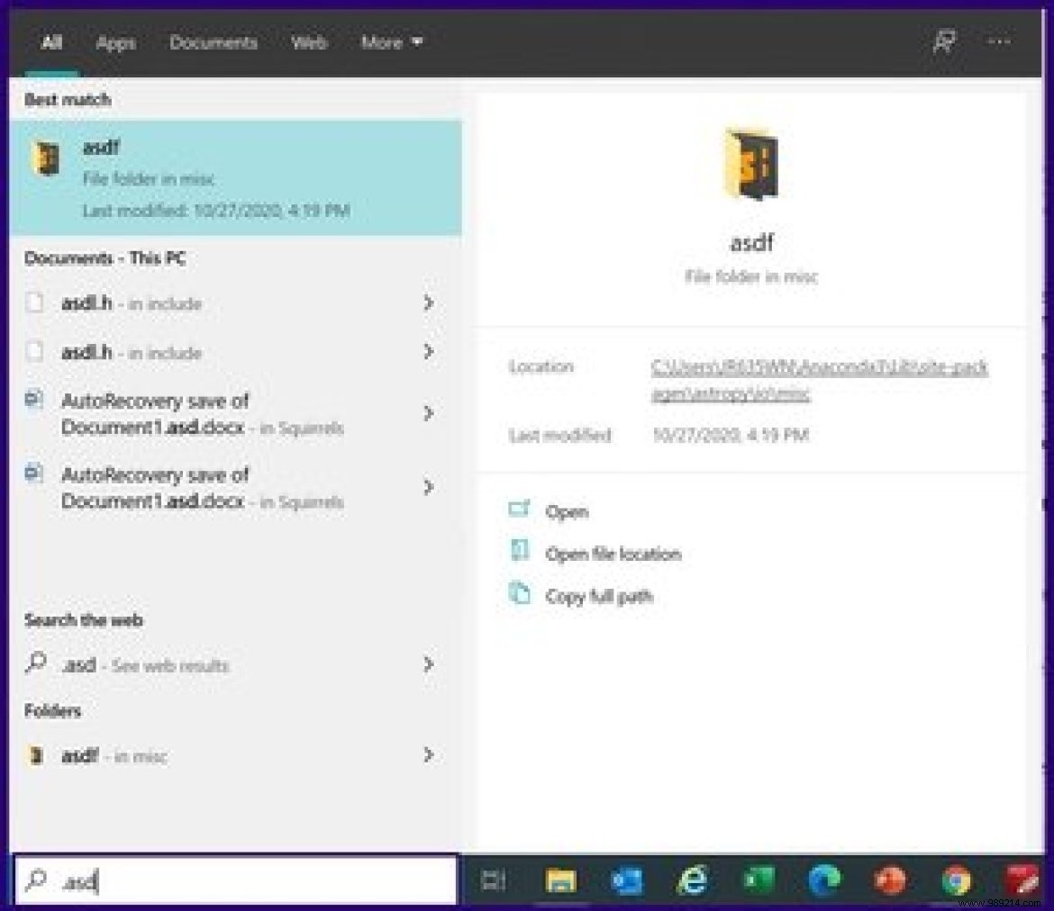Click the feedback icon in search header
Screen dimensions: 1054x911
point(943,42)
